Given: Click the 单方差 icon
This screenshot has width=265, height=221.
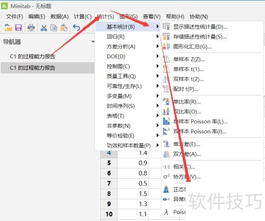Looking at the screenshot, I should 166,144.
